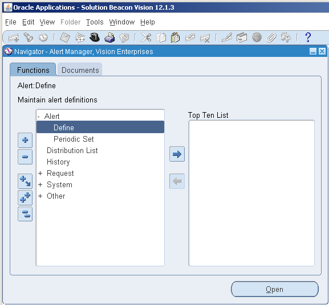This screenshot has height=305, width=329.
Task: Click the Clear Record eraser icon
Action: (190, 38)
